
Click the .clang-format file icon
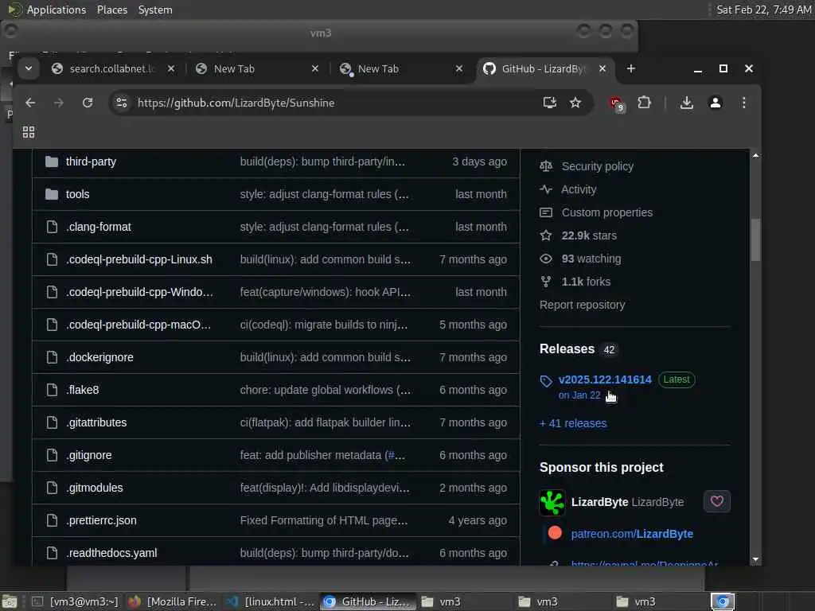(x=52, y=227)
